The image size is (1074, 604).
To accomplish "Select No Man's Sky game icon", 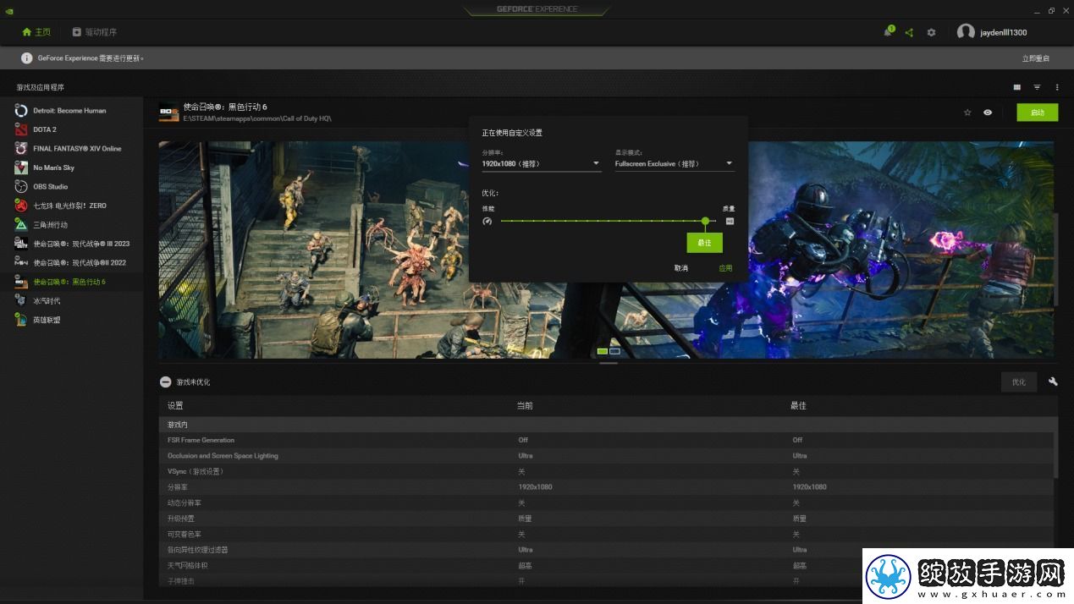I will (x=22, y=167).
